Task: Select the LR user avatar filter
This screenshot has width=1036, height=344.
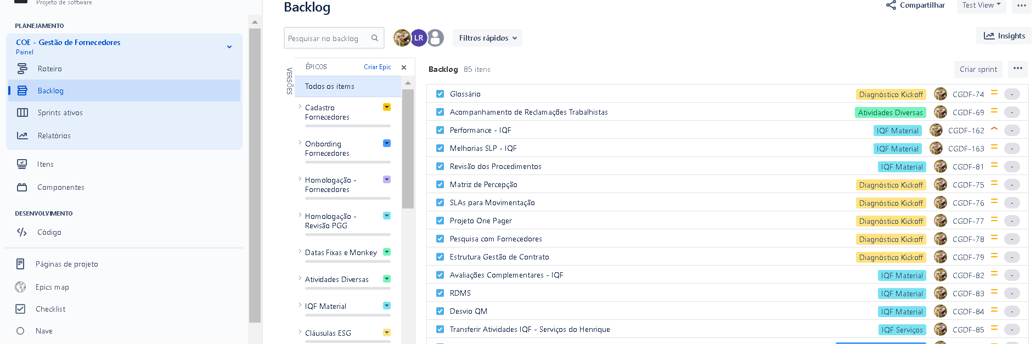Action: coord(419,38)
